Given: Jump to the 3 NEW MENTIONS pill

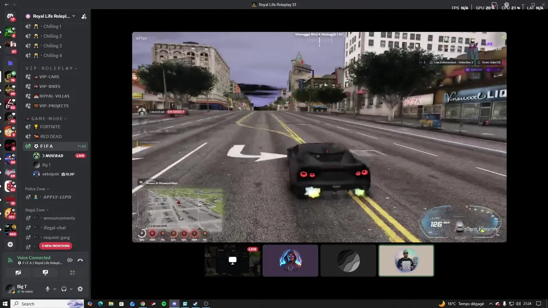Looking at the screenshot, I should (x=55, y=246).
